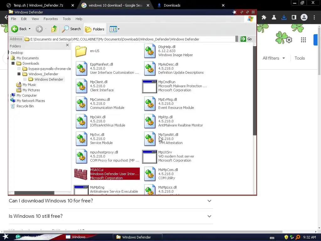Open the Search magnifier tool
Screen dimensions: 321x241
pyautogui.click(x=71, y=29)
